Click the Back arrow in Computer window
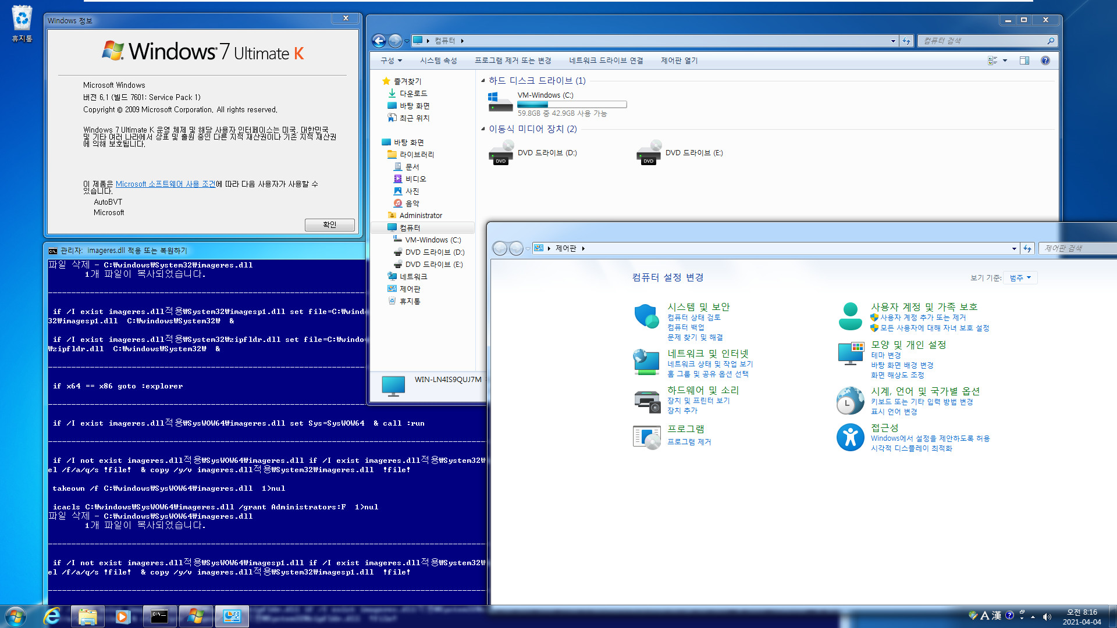The height and width of the screenshot is (628, 1117). pos(379,41)
